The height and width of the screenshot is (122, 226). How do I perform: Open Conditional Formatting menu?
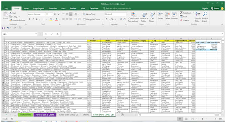coord(134,17)
